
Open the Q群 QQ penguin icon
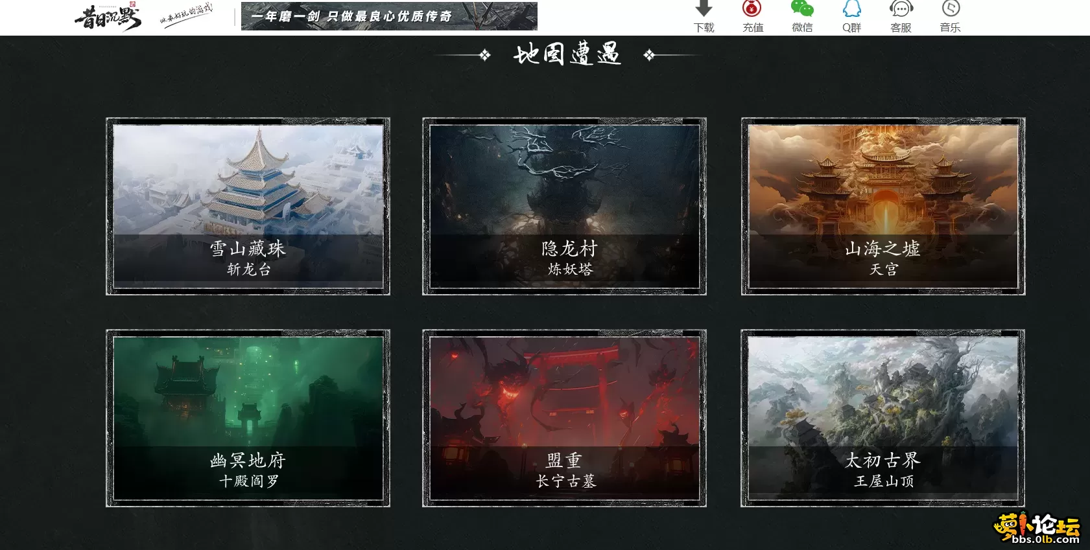pyautogui.click(x=851, y=8)
